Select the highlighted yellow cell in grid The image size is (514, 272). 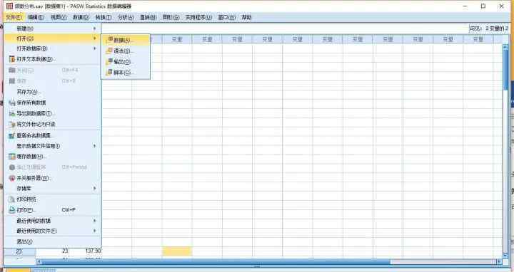coord(177,251)
